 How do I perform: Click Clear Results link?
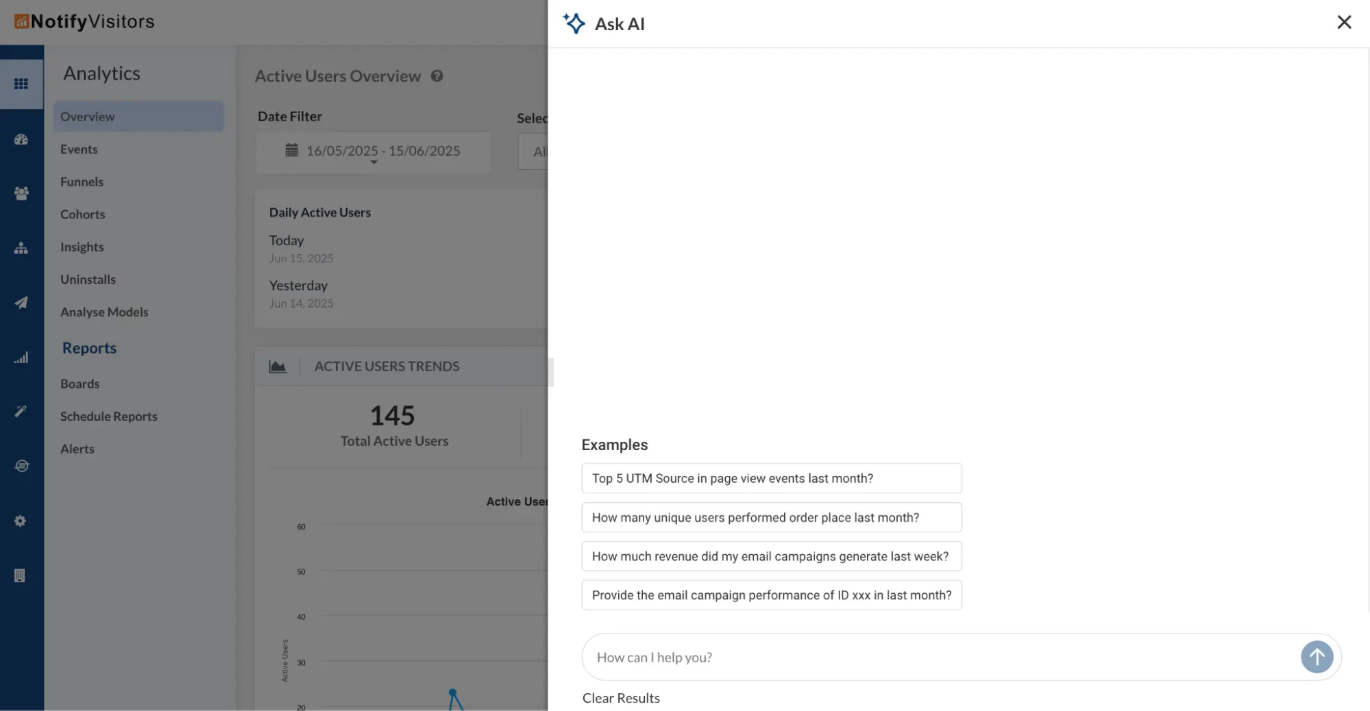tap(621, 698)
